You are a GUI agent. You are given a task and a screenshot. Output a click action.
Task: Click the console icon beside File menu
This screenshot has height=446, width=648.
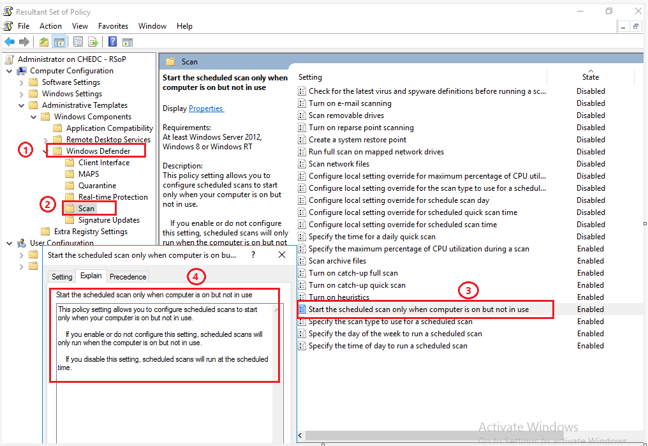click(8, 26)
